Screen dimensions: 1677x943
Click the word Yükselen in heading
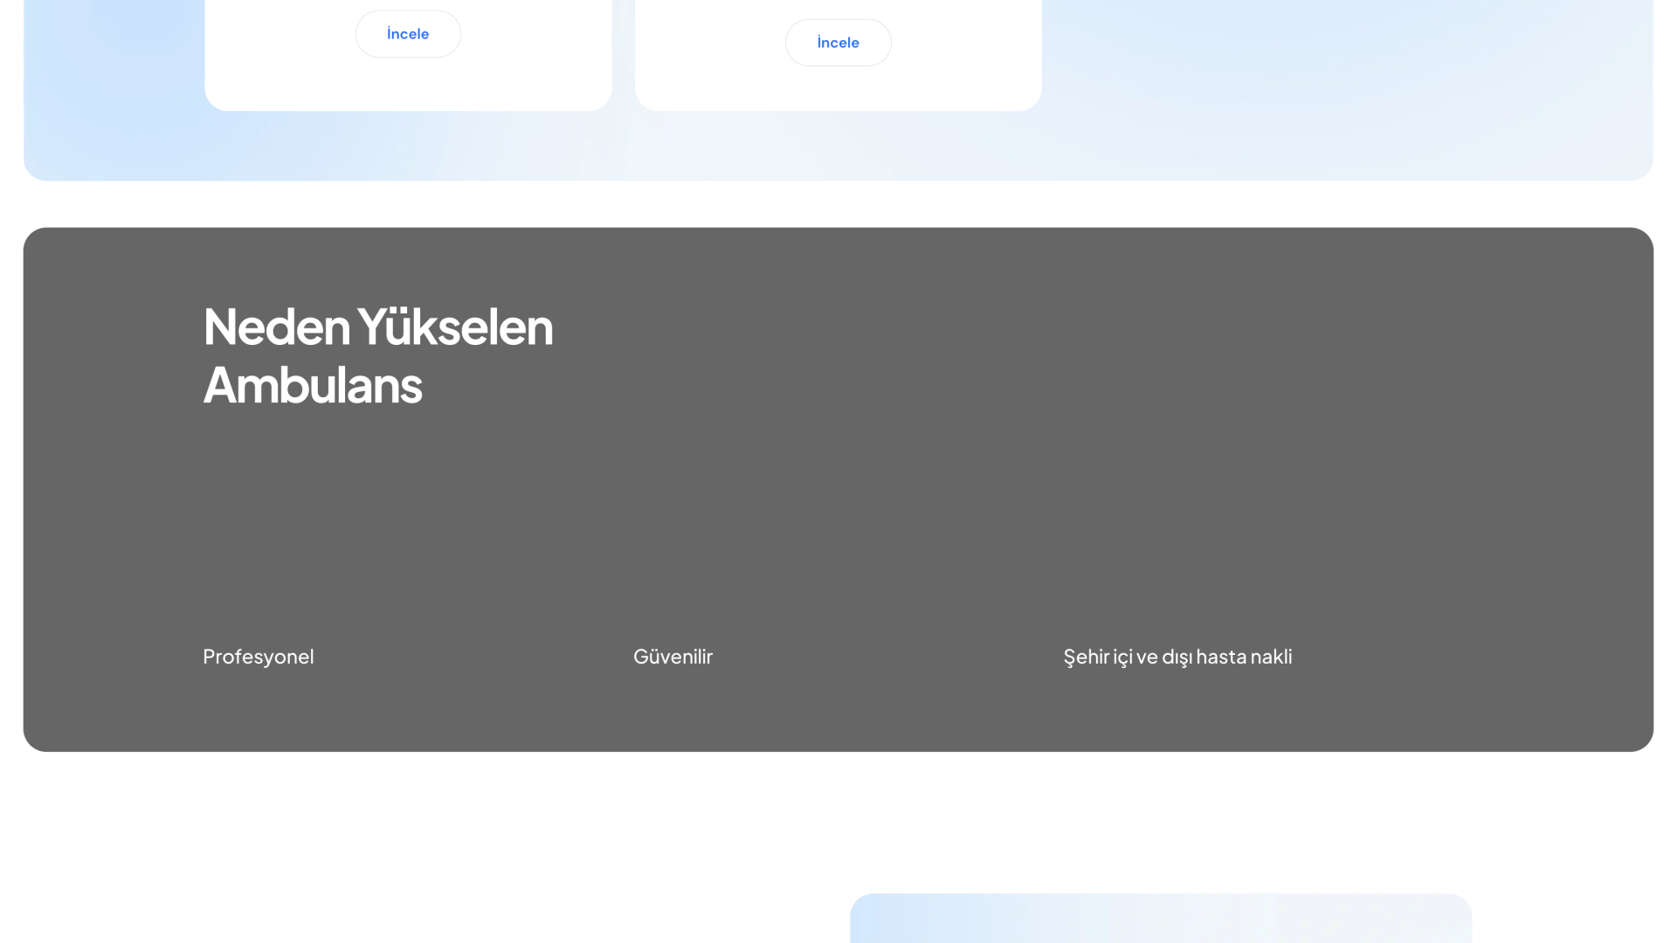pyautogui.click(x=454, y=327)
